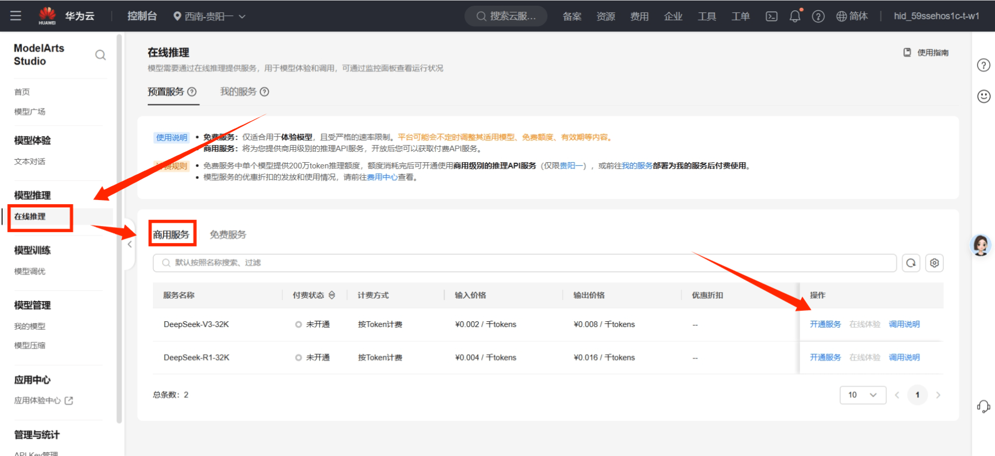Click the ¥0.016 / 千tokens output price
This screenshot has height=456, width=995.
click(x=604, y=358)
